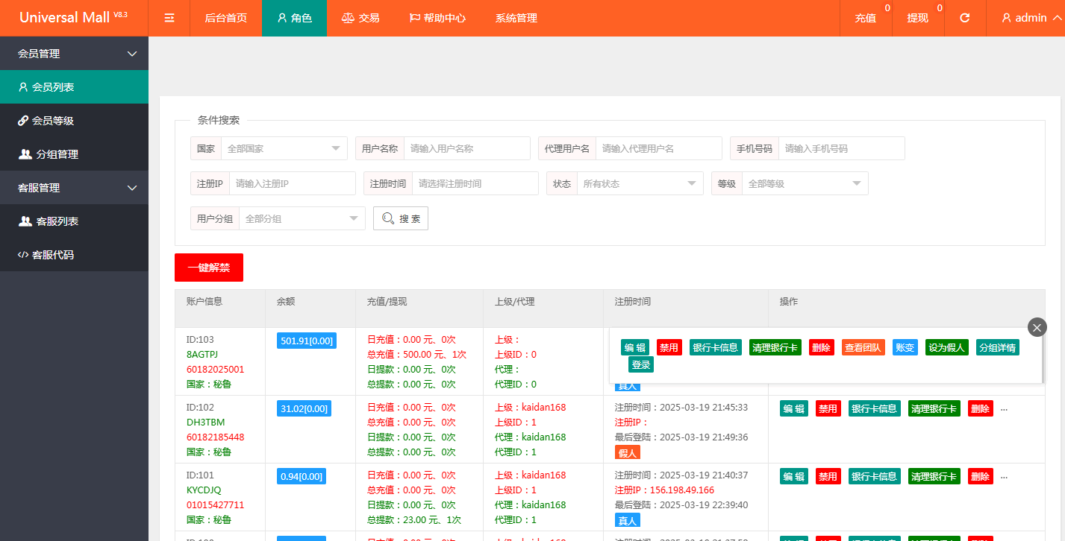This screenshot has height=541, width=1065.
Task: Click the magnifier 搜索 search button
Action: 401,218
